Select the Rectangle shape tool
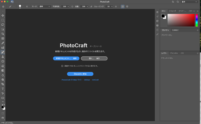Screen dimensions: 201x124 click(3, 98)
